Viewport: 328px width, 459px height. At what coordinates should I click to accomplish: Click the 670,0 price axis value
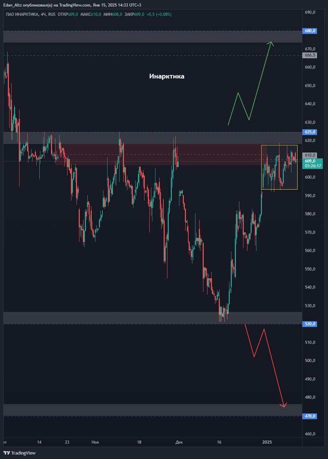pos(310,49)
